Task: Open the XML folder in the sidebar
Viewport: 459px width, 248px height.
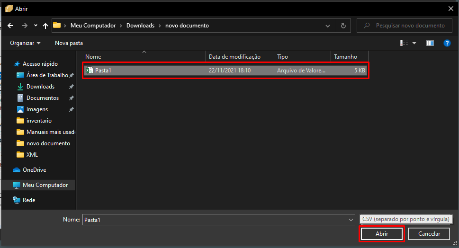Action: click(x=32, y=155)
